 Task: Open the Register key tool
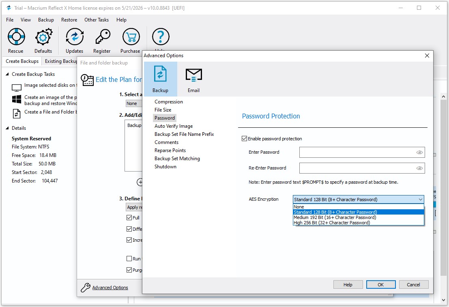(102, 41)
